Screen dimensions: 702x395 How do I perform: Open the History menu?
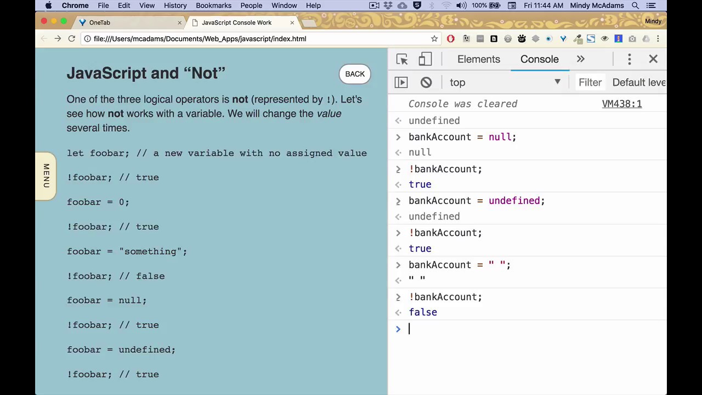pos(175,5)
